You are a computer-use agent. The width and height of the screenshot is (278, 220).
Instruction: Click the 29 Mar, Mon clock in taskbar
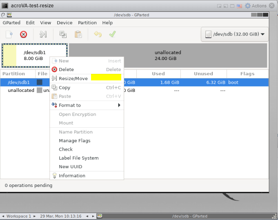pos(61,216)
